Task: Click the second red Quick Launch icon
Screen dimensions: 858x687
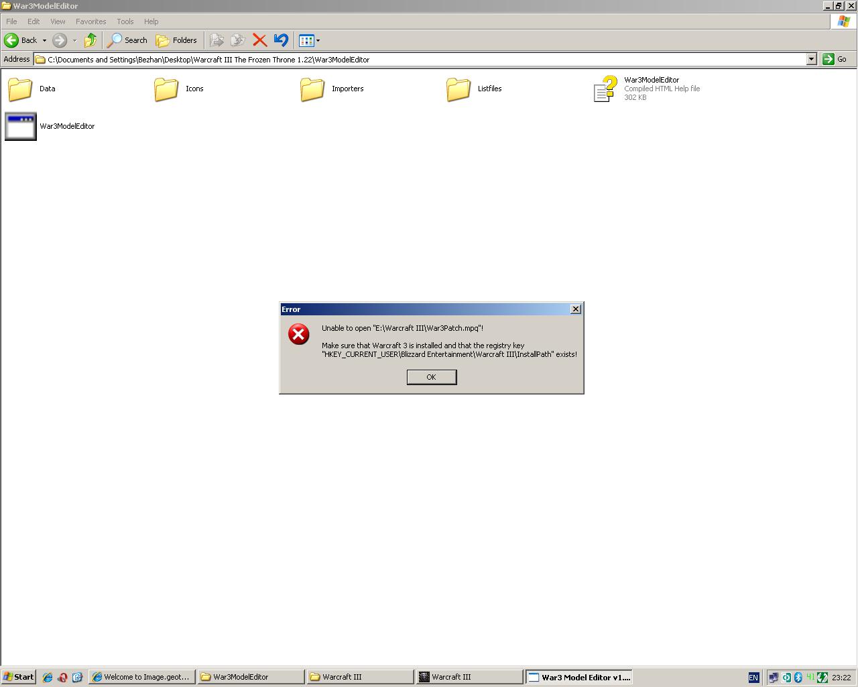Action: click(62, 678)
